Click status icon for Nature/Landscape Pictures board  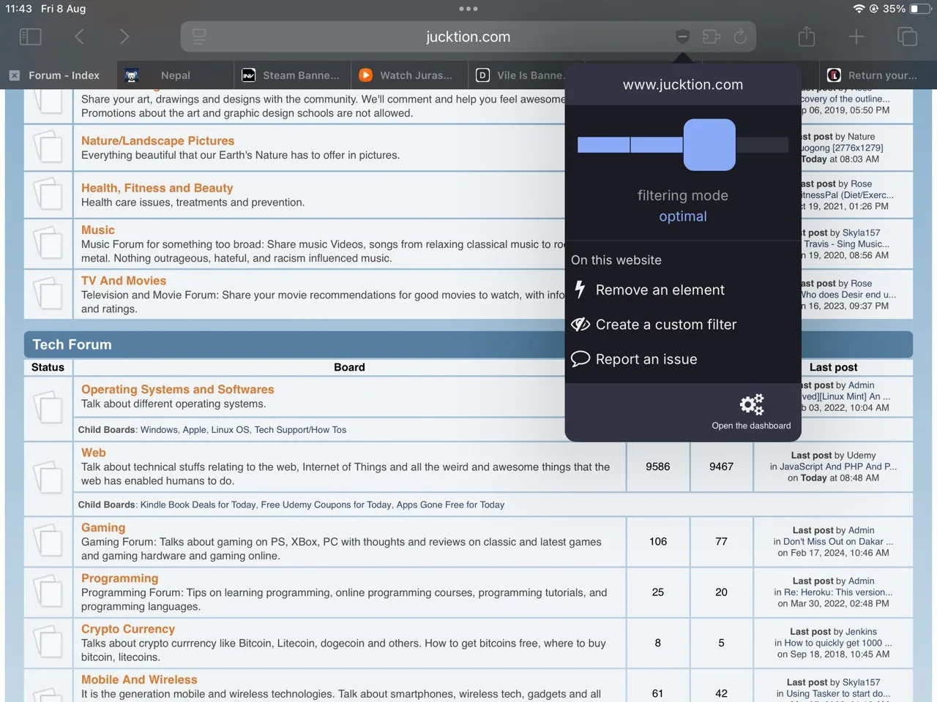[48, 146]
